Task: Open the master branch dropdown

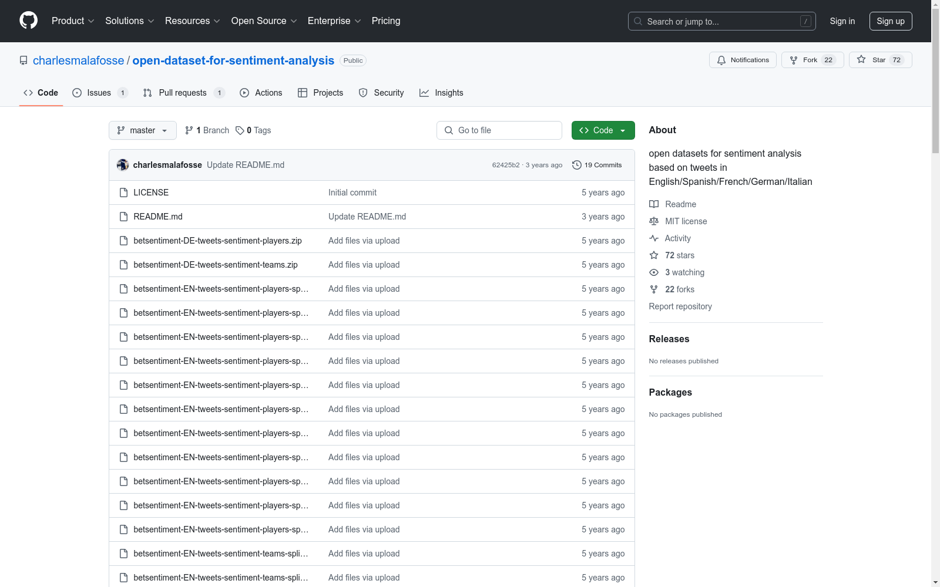Action: 143,130
